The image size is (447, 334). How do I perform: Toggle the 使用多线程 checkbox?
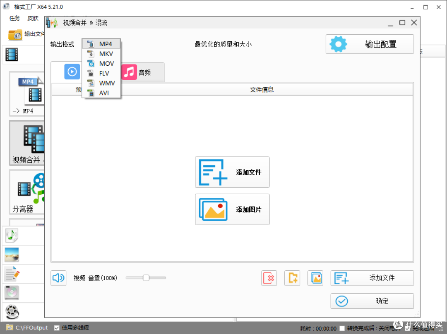(x=57, y=328)
